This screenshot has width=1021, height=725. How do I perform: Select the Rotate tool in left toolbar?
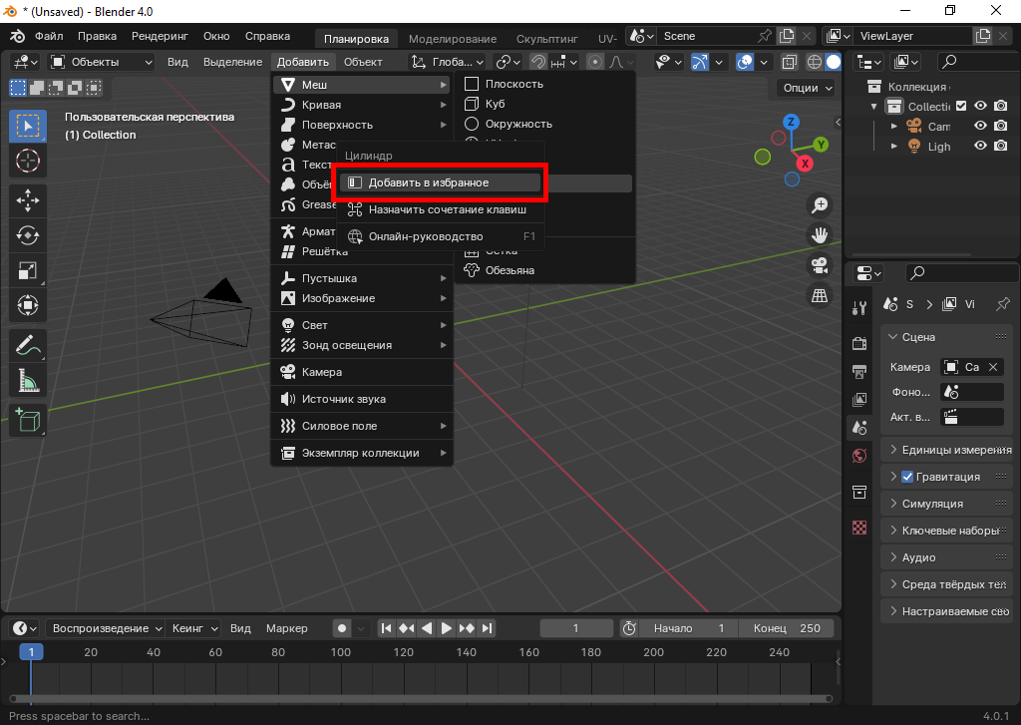pos(28,235)
